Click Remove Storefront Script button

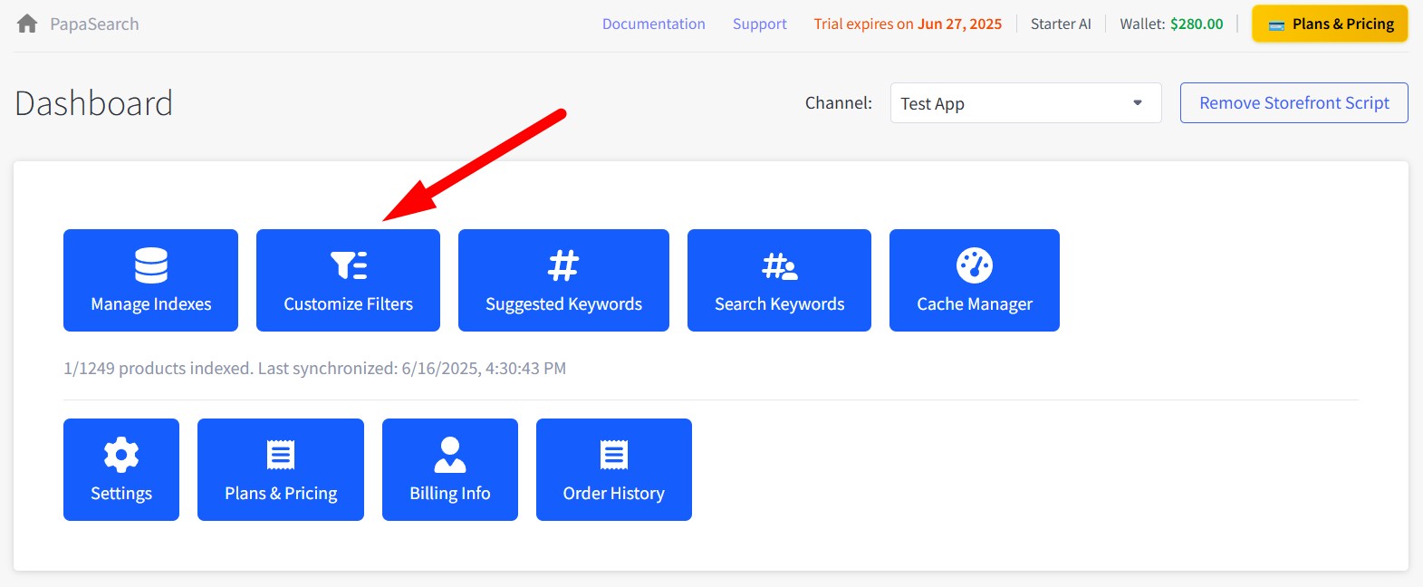coord(1293,103)
